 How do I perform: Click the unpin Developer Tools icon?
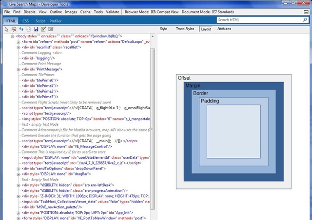point(306,12)
